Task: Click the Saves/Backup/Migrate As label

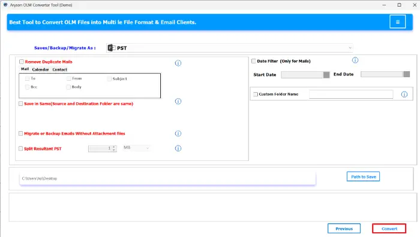Action: click(x=65, y=48)
